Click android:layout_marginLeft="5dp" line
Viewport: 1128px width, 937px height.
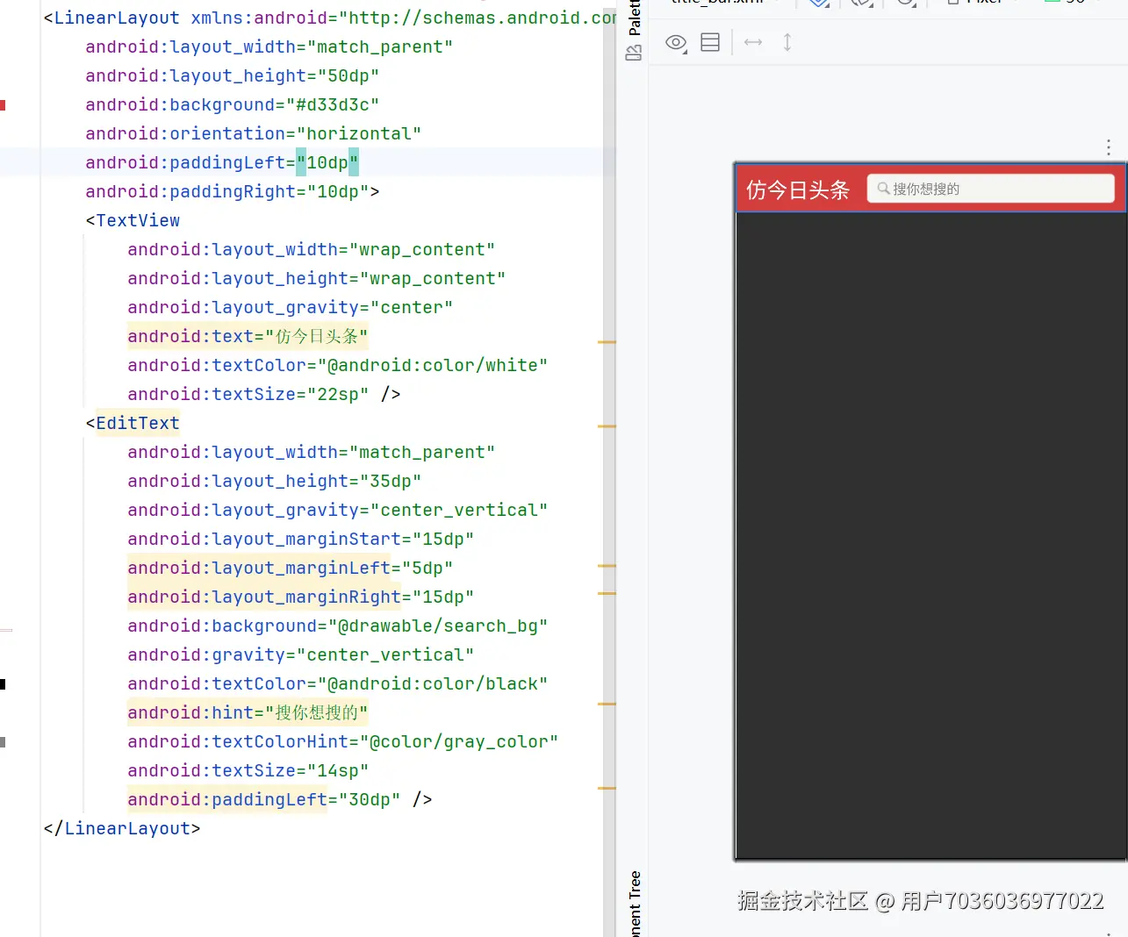tap(290, 568)
